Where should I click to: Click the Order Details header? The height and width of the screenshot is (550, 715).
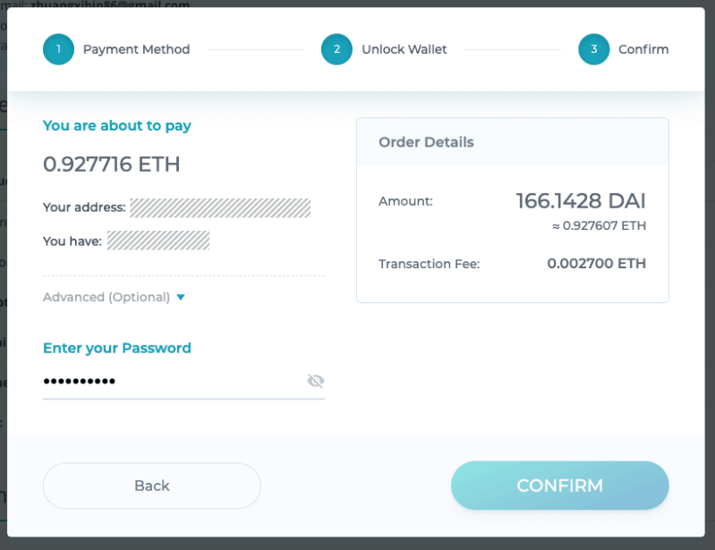[426, 142]
